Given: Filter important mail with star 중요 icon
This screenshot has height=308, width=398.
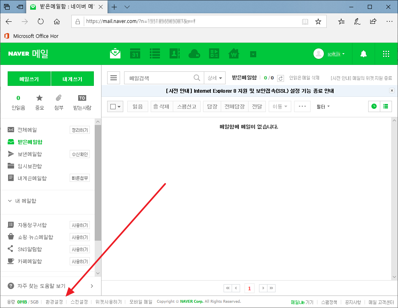Looking at the screenshot, I should [39, 102].
